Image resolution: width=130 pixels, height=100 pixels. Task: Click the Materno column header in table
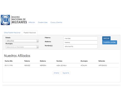[x=43, y=61]
